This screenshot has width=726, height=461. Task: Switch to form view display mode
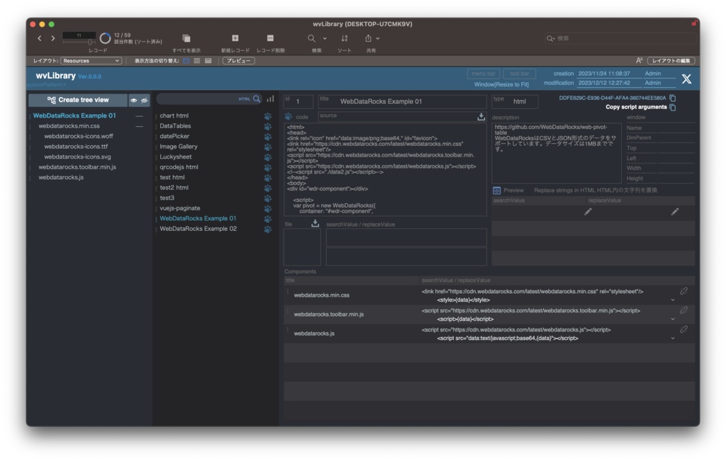tap(186, 61)
